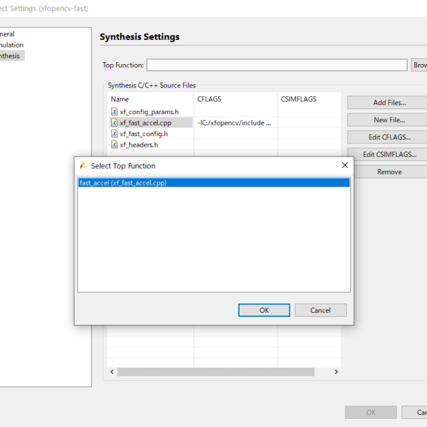Screen dimensions: 427x427
Task: Click the xf_headers.h file icon
Action: pyautogui.click(x=114, y=144)
